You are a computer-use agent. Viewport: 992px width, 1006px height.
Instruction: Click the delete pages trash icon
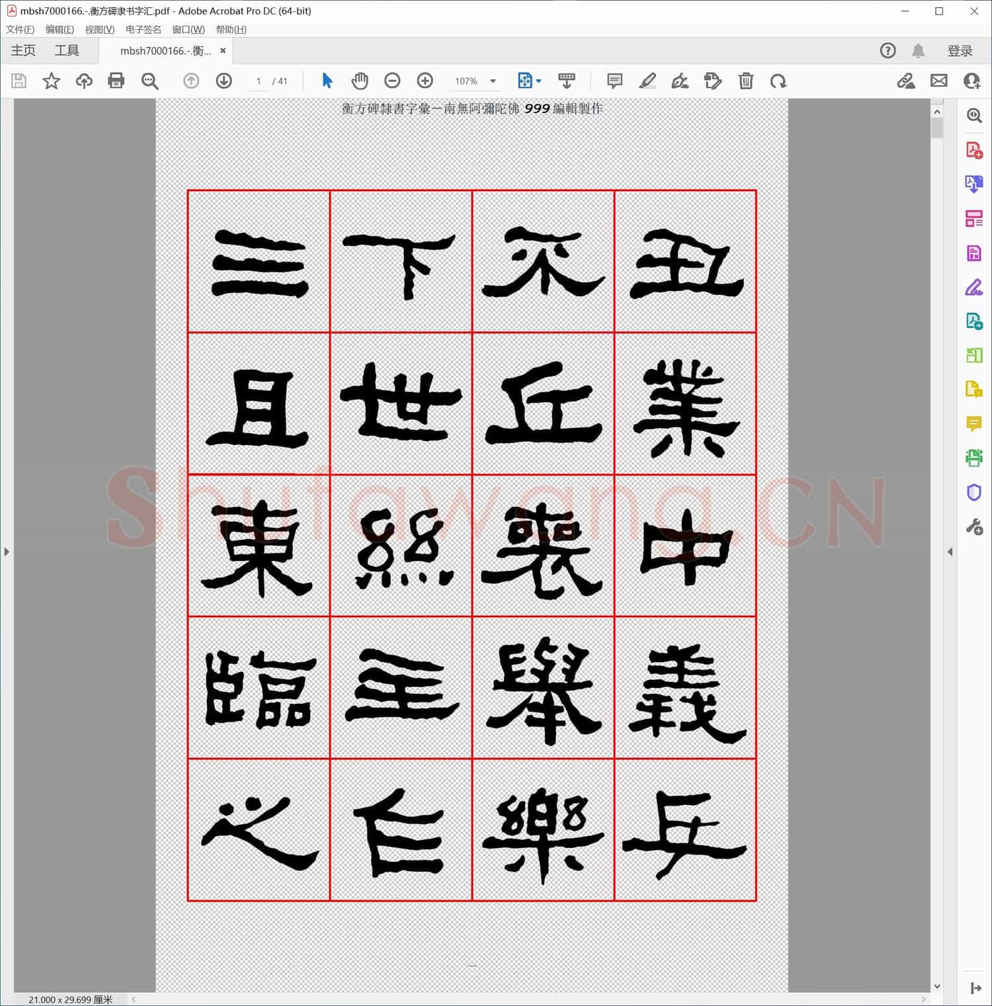tap(746, 81)
